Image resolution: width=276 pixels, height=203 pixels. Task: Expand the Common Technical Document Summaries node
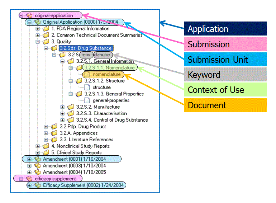coord(38,35)
